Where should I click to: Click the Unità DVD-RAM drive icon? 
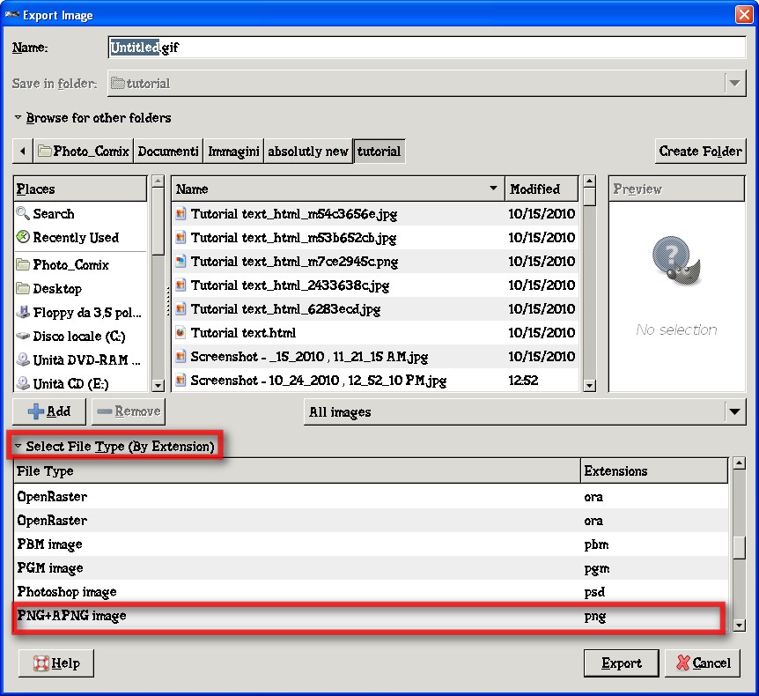click(x=23, y=359)
